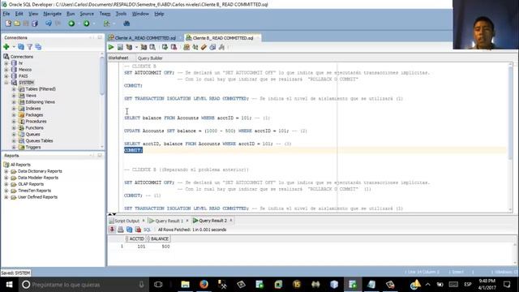The height and width of the screenshot is (292, 519).
Task: Click the Windows Start button
Action: click(9, 285)
